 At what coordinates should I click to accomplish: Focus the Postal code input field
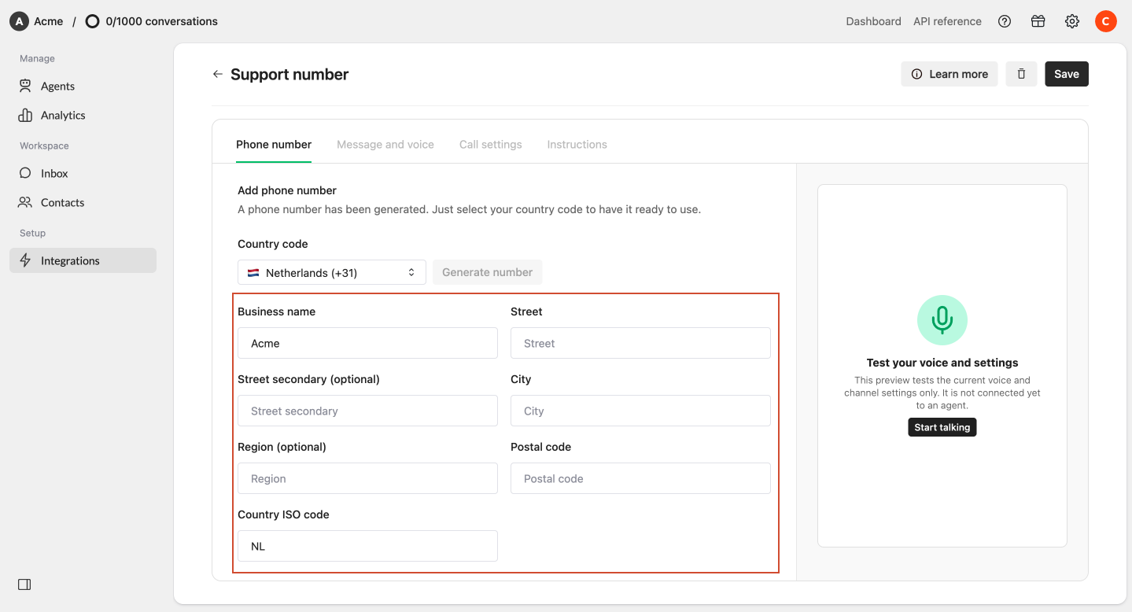(x=640, y=478)
